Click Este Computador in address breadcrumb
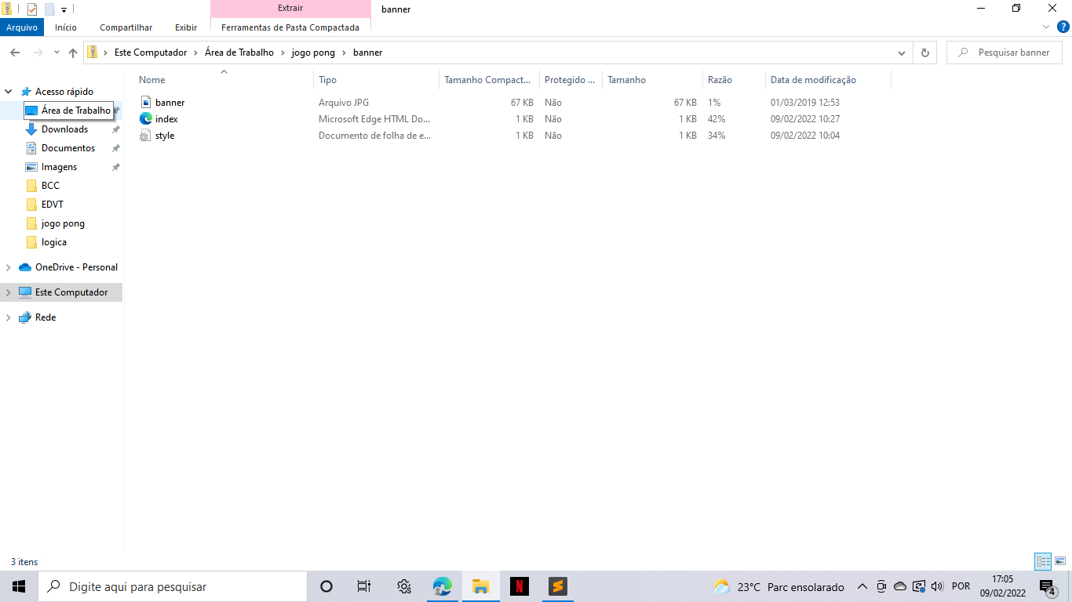 tap(151, 53)
